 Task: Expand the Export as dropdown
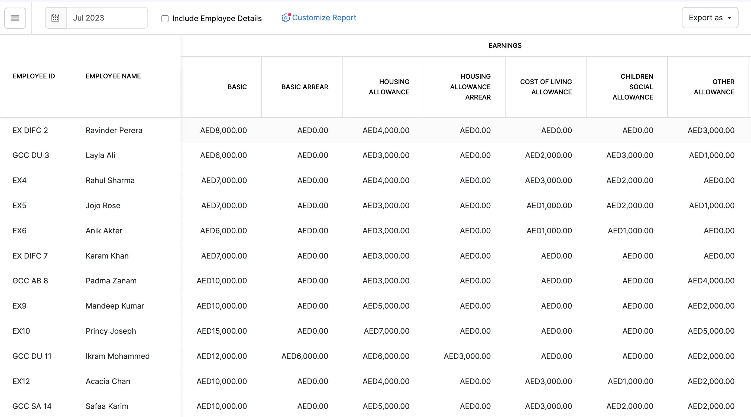pyautogui.click(x=709, y=18)
